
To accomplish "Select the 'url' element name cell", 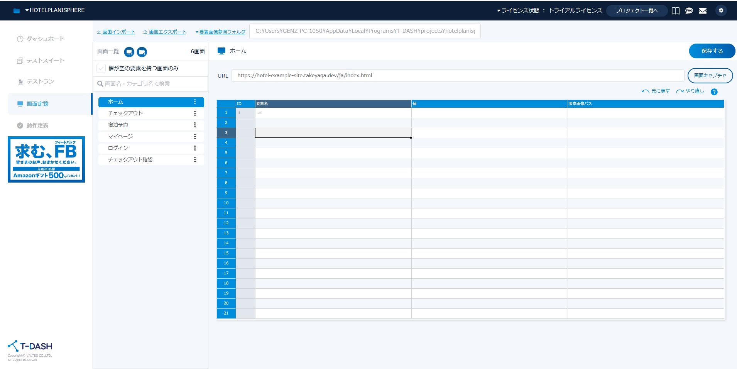I will click(x=333, y=113).
